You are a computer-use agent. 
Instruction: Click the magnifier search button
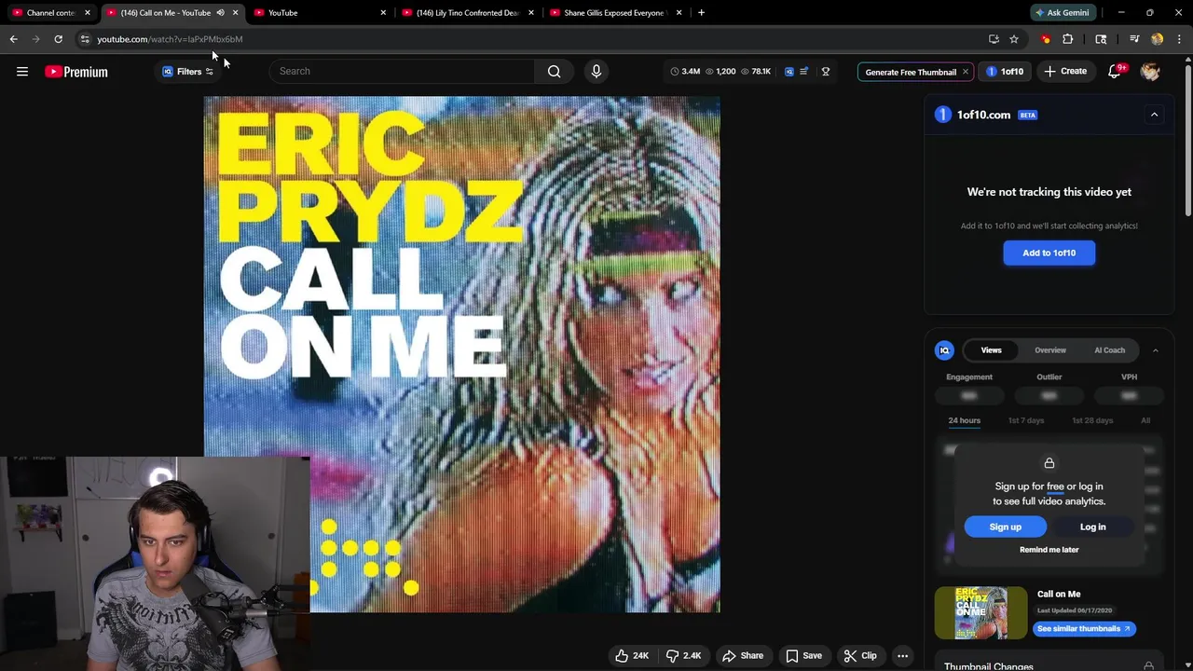point(555,72)
